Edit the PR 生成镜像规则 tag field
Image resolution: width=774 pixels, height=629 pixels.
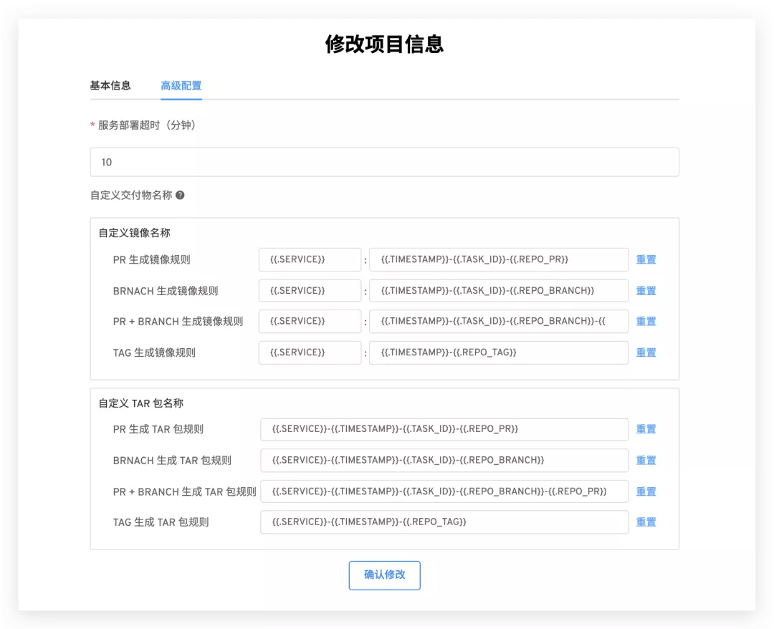tap(499, 259)
